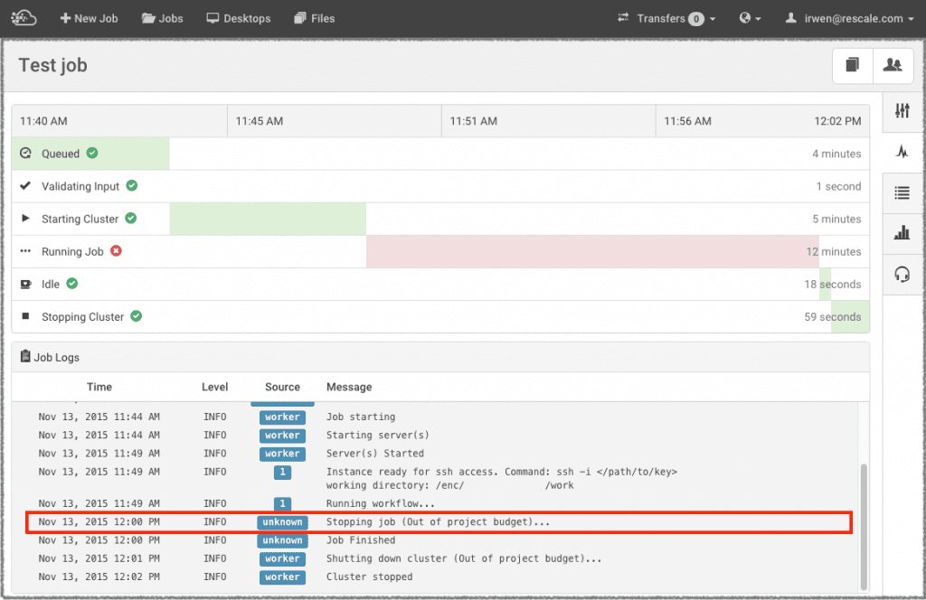Click the Running Job red error icon

116,251
